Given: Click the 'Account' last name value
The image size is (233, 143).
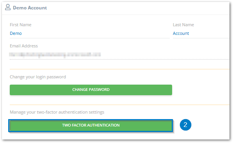Looking at the screenshot, I should tap(181, 33).
